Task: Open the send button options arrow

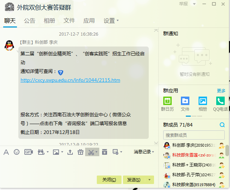Action: click(x=149, y=180)
